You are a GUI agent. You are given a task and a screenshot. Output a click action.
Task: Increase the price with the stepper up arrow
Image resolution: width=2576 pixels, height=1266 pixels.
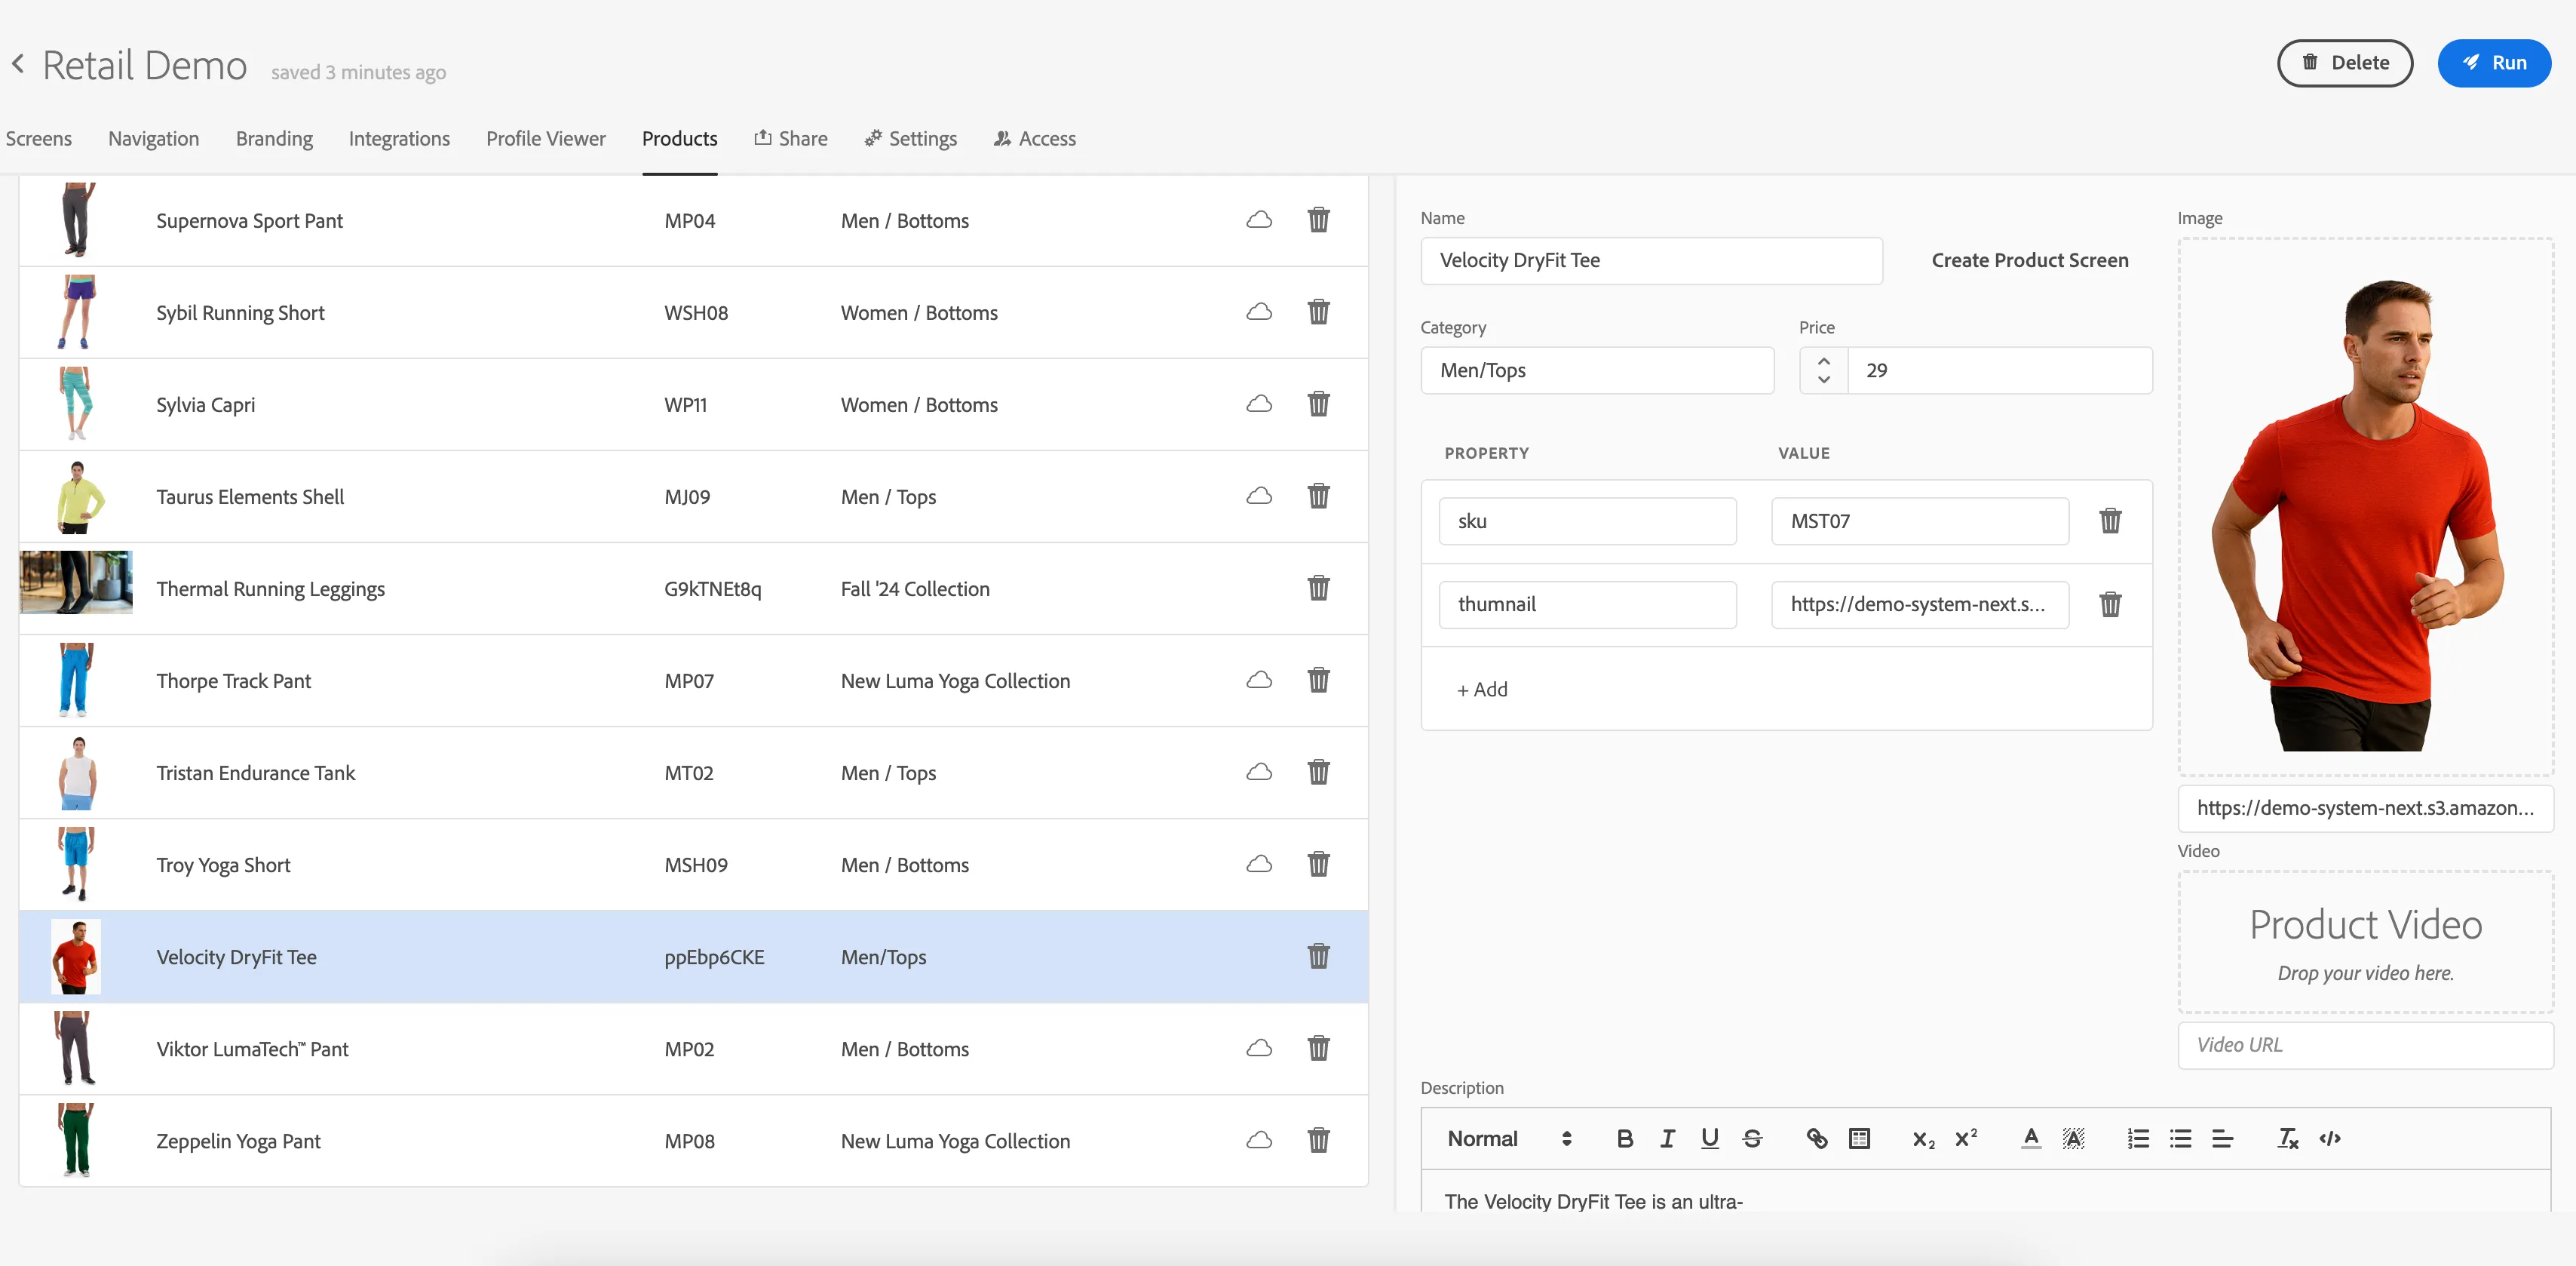[x=1823, y=361]
